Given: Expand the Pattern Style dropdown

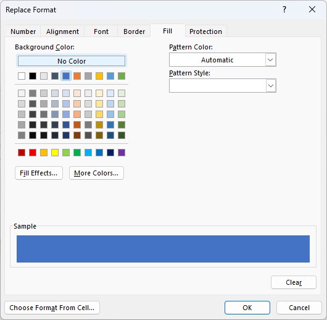Looking at the screenshot, I should (x=271, y=86).
